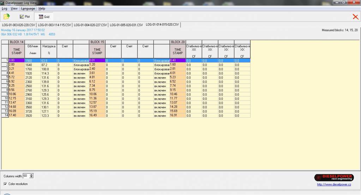The width and height of the screenshot is (361, 195).
Task: Close the log with the red X icon
Action: pyautogui.click(x=355, y=17)
